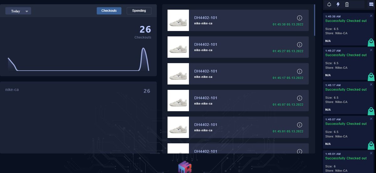The height and width of the screenshot is (173, 376).
Task: Click the checkouts line graph peak
Action: pos(144,49)
